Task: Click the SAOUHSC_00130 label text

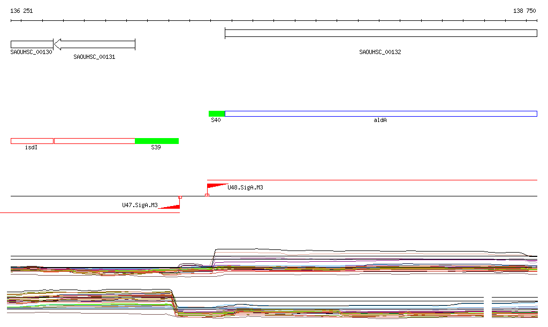Action: click(32, 52)
